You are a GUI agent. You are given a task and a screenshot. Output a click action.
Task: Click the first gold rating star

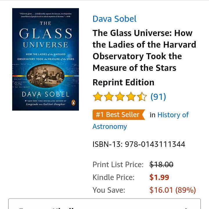98,97
